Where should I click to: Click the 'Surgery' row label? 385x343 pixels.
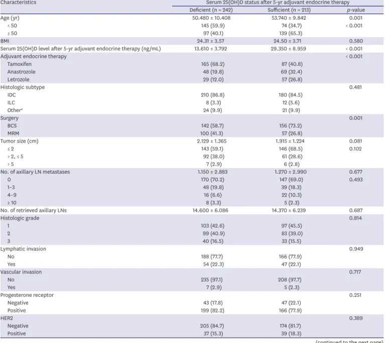pyautogui.click(x=10, y=118)
